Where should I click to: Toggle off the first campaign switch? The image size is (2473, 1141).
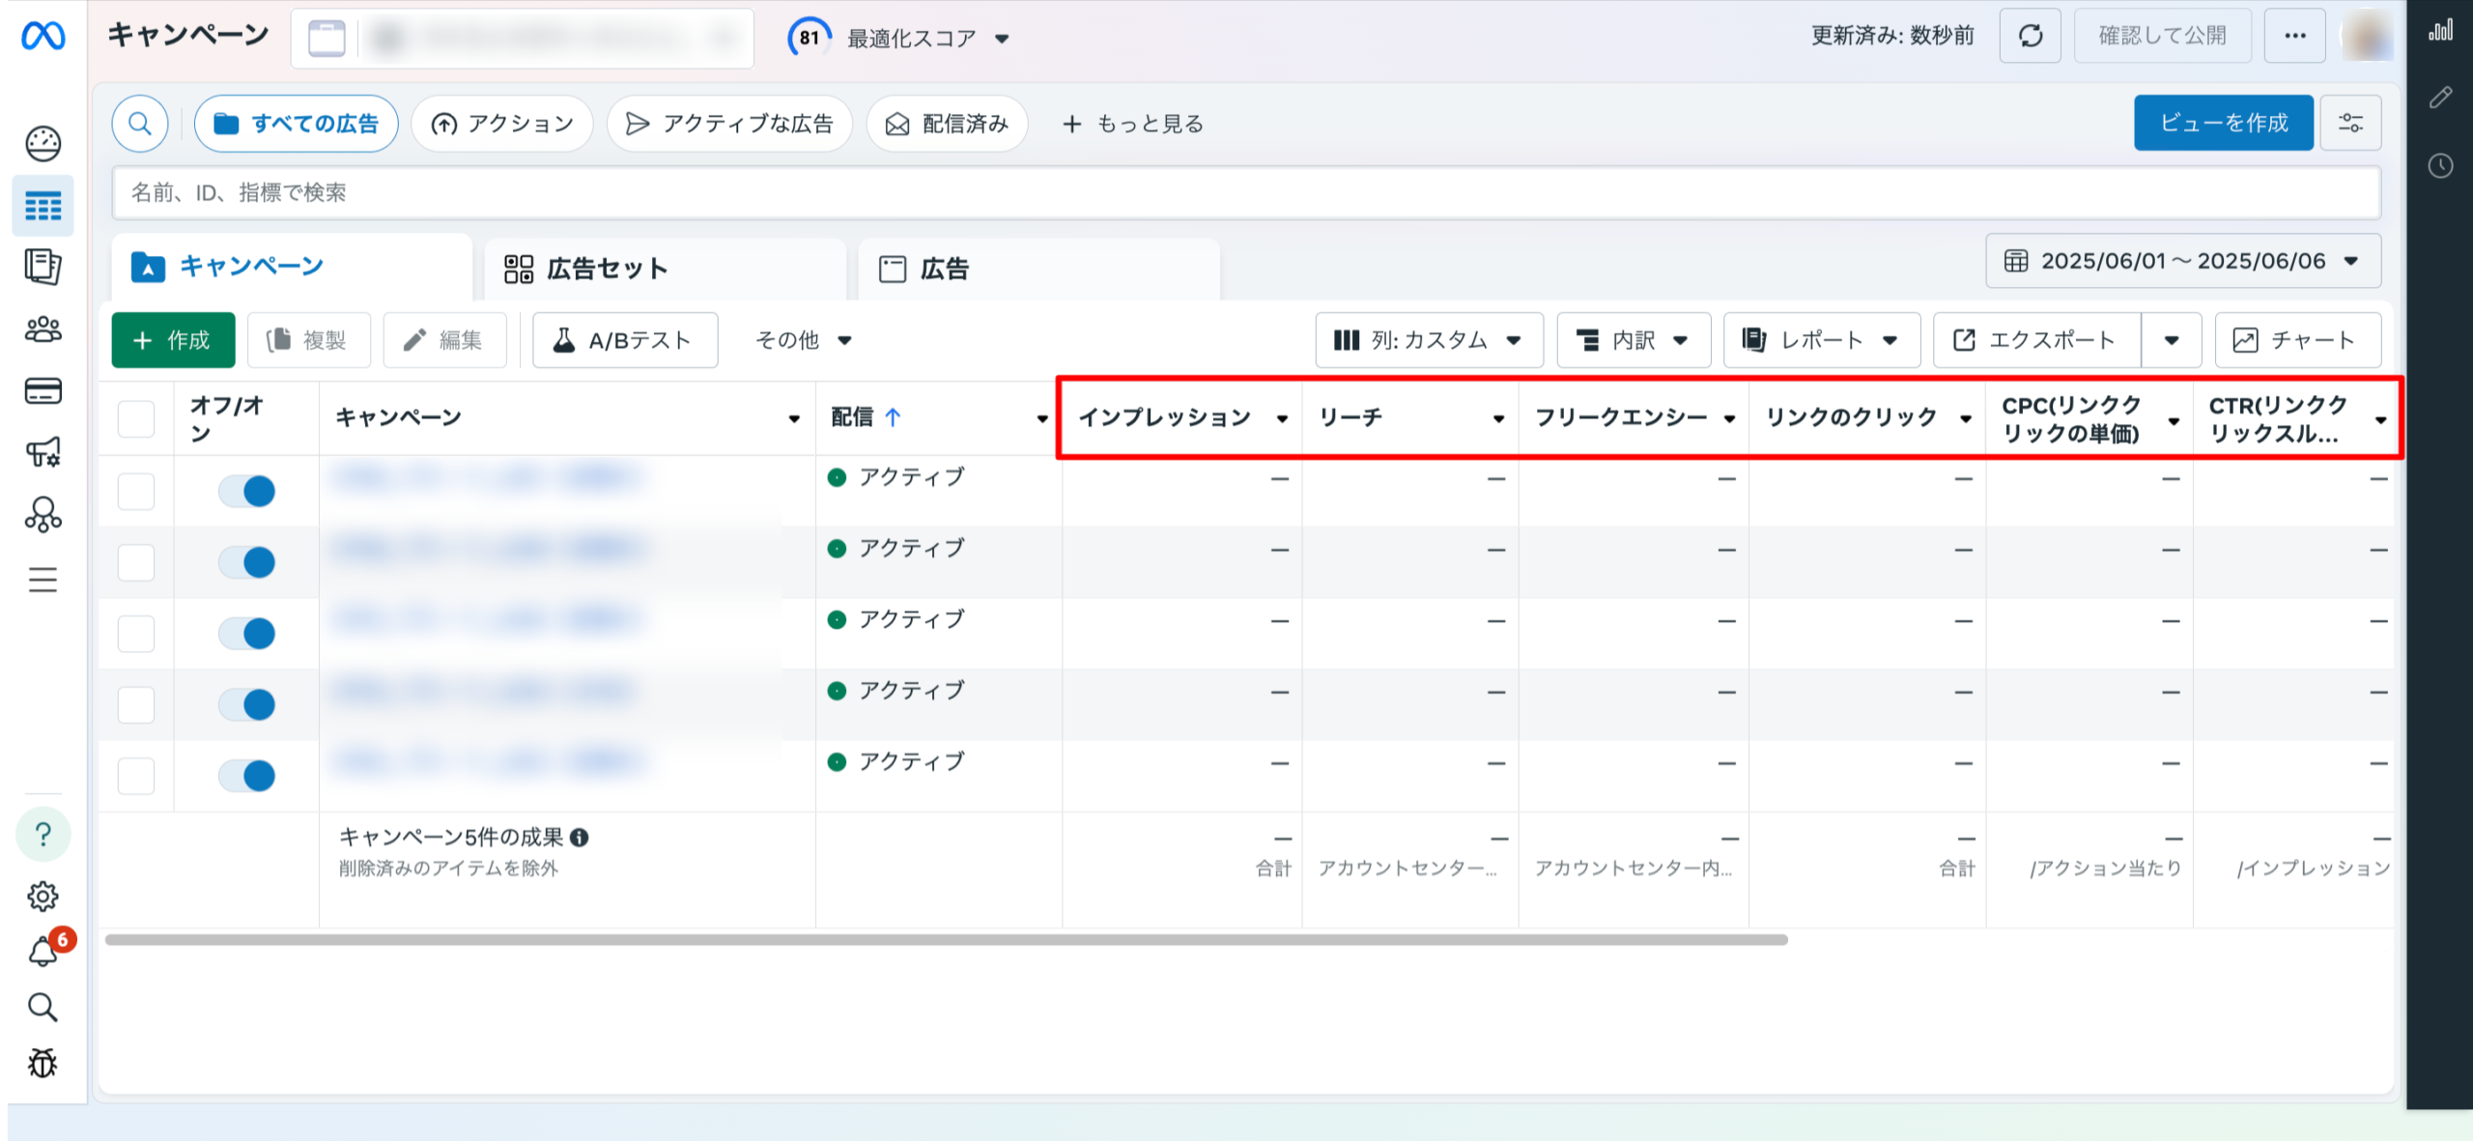(247, 491)
